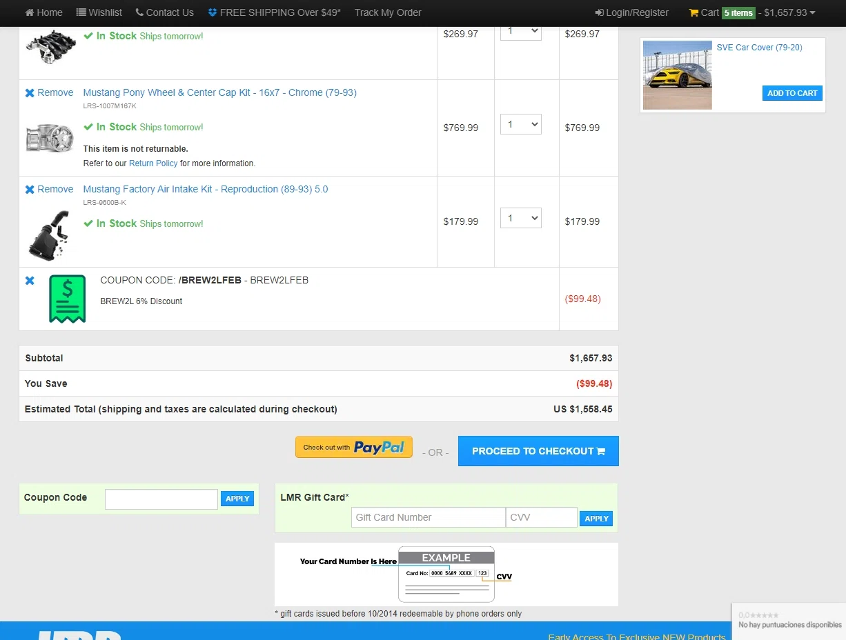Open the Return Policy link

(153, 163)
